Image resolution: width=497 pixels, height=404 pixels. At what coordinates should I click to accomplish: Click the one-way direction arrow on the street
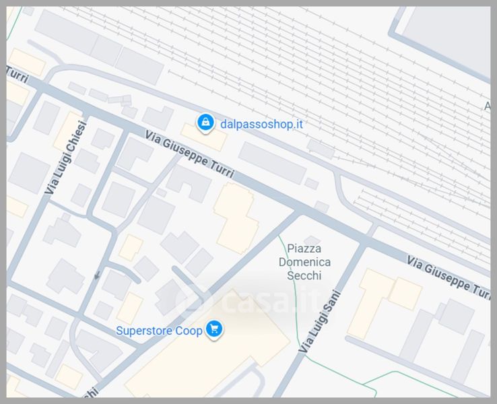97,275
